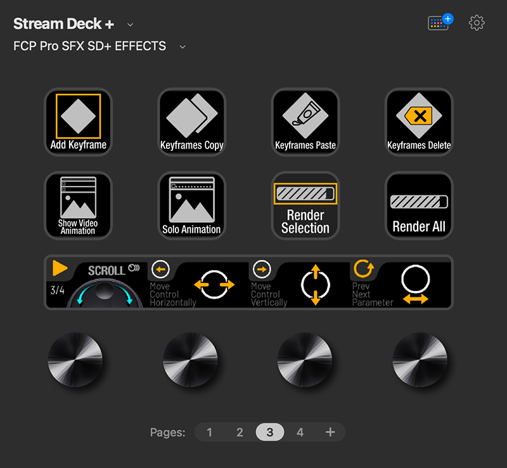Open the Stream Deck + device dropdown
The width and height of the screenshot is (507, 468).
pyautogui.click(x=130, y=24)
